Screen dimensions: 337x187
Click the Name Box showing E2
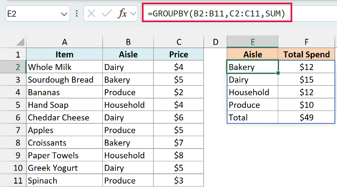pyautogui.click(x=37, y=14)
